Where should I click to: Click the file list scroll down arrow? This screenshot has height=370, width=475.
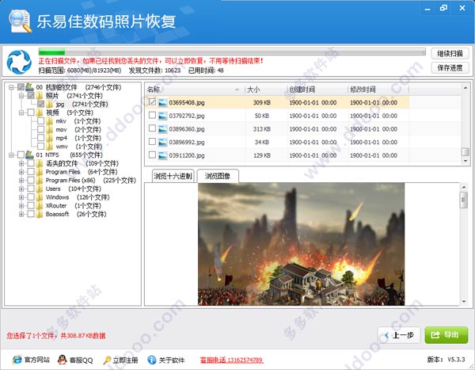pyautogui.click(x=465, y=162)
